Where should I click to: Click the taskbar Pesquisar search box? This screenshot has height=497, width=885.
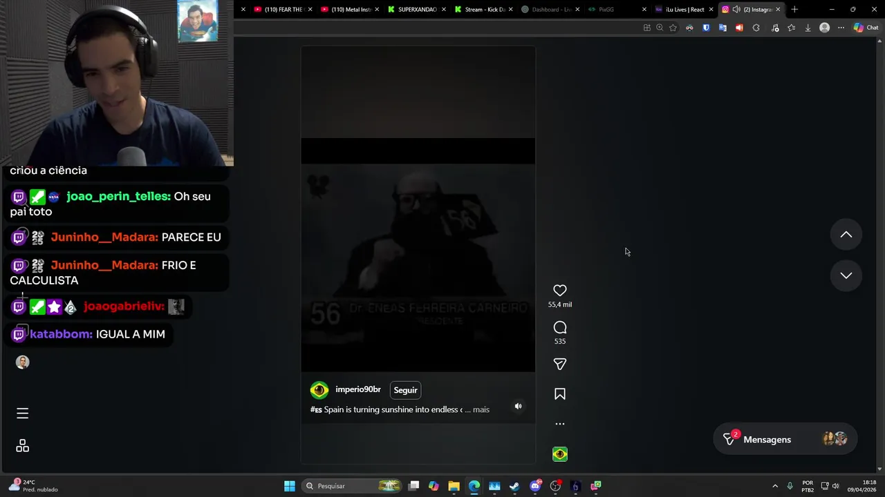(352, 486)
